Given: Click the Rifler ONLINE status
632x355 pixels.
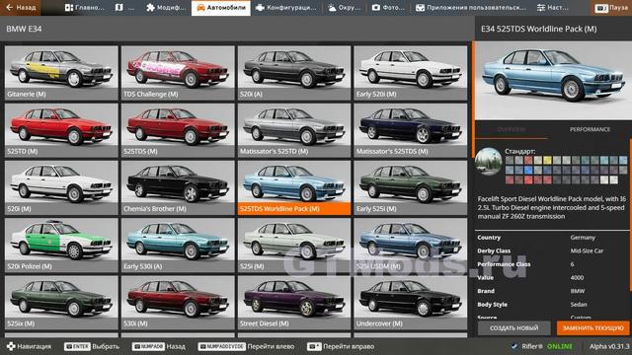Looking at the screenshot, I should [x=541, y=346].
